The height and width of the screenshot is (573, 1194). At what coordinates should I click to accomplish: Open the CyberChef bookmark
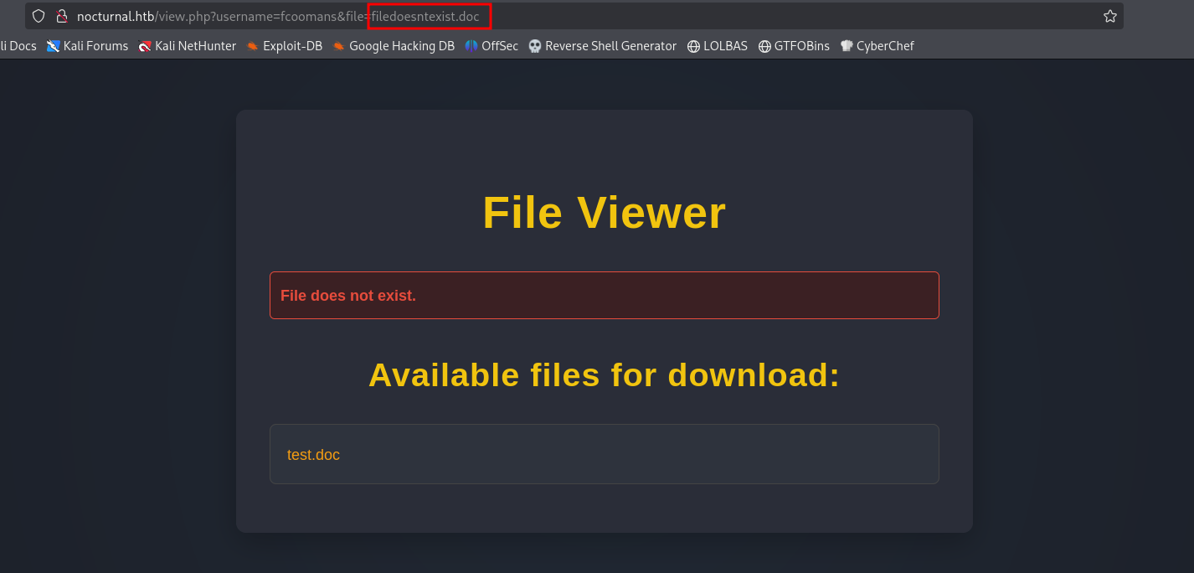pos(877,46)
